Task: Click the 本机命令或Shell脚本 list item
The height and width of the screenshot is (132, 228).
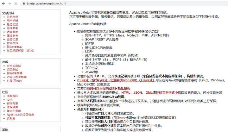Action: [100, 64]
